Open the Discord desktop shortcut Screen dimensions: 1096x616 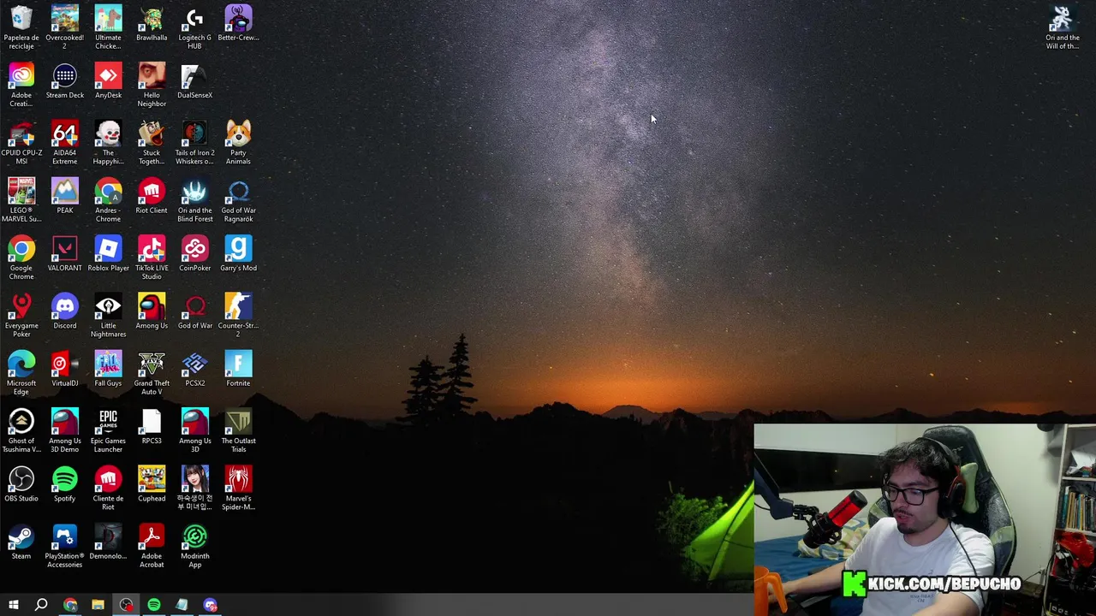[x=65, y=311]
